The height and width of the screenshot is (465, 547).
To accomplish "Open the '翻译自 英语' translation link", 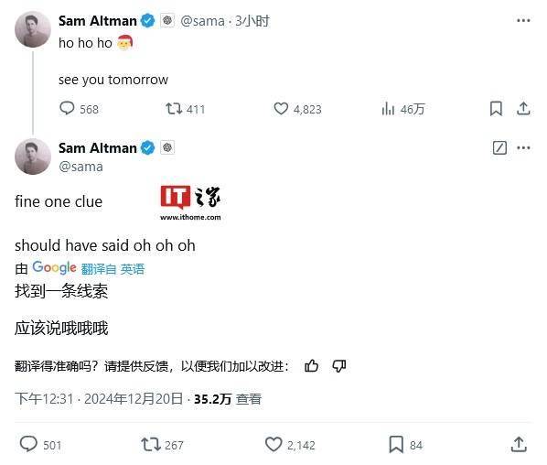I will tap(113, 269).
